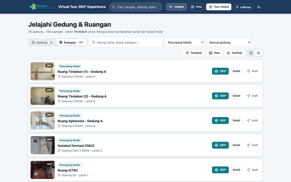
Task: Click Penunjang Medis tag on Ruang ICTEC
Action: coord(70,165)
